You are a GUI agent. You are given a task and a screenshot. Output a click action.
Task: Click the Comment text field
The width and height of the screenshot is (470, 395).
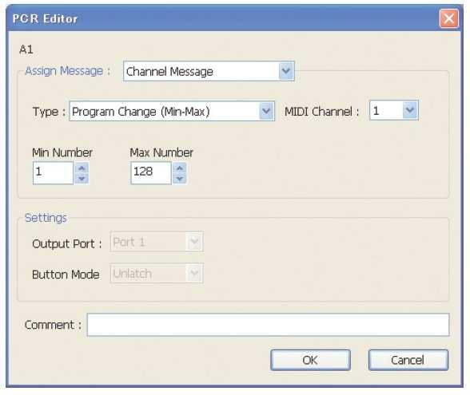(268, 325)
